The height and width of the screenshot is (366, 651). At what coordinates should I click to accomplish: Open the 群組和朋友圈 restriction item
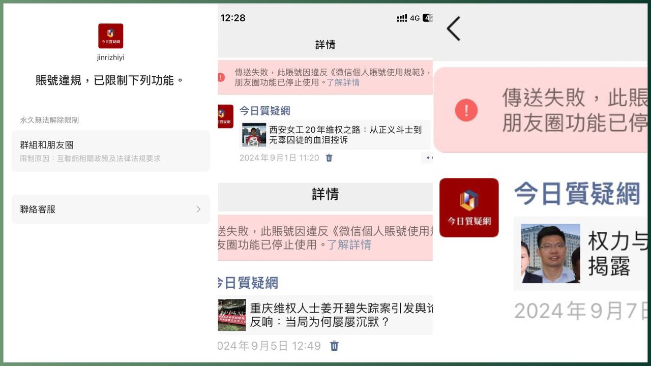pos(110,151)
